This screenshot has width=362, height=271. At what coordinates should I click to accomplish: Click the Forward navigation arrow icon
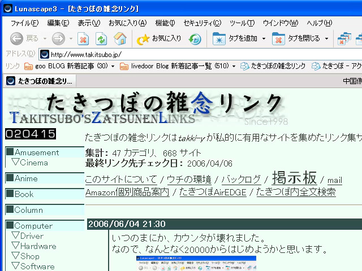coord(58,38)
